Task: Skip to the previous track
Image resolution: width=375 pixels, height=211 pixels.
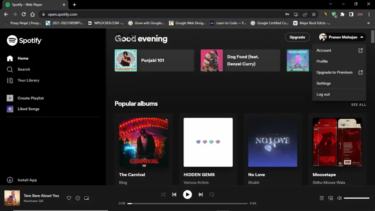Action: tap(174, 195)
